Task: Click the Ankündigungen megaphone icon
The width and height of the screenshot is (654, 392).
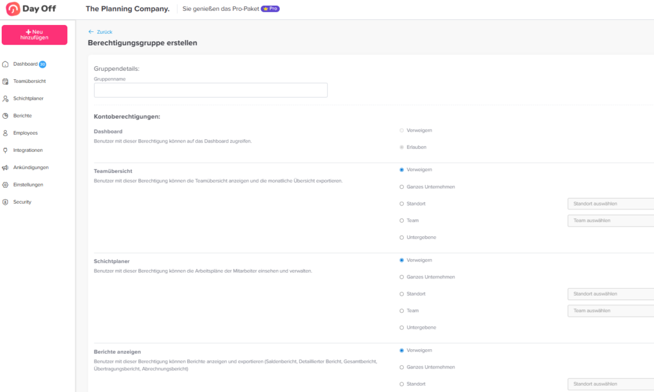Action: (x=6, y=168)
